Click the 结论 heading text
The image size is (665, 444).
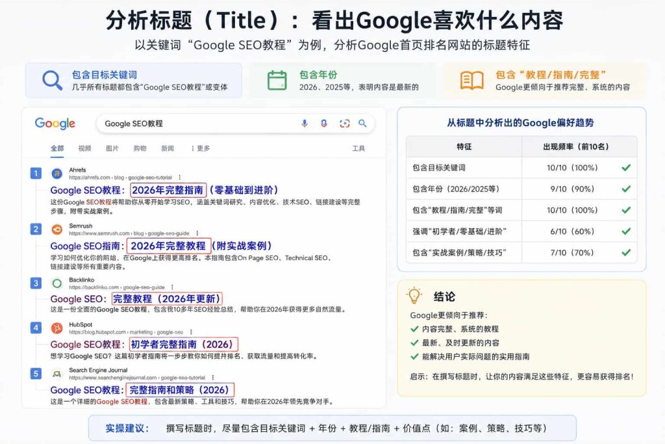pos(444,296)
